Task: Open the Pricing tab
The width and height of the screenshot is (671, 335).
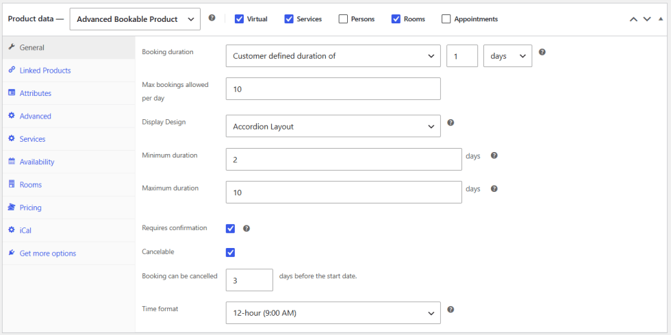Action: 68,208
